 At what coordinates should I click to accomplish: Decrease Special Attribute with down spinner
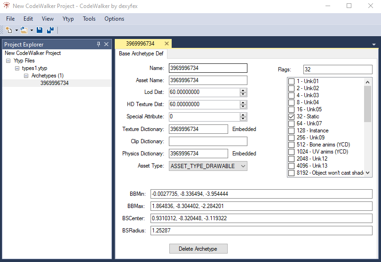(x=243, y=119)
